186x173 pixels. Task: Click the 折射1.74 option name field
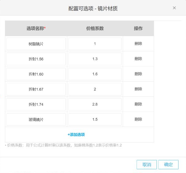[x=36, y=104]
